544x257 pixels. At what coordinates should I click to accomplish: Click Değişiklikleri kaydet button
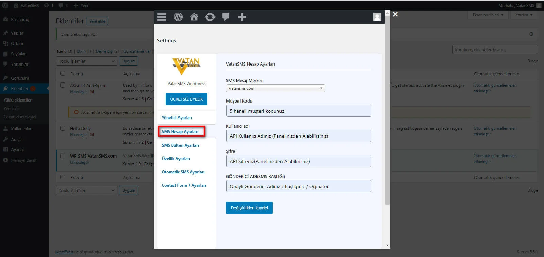[x=249, y=208]
